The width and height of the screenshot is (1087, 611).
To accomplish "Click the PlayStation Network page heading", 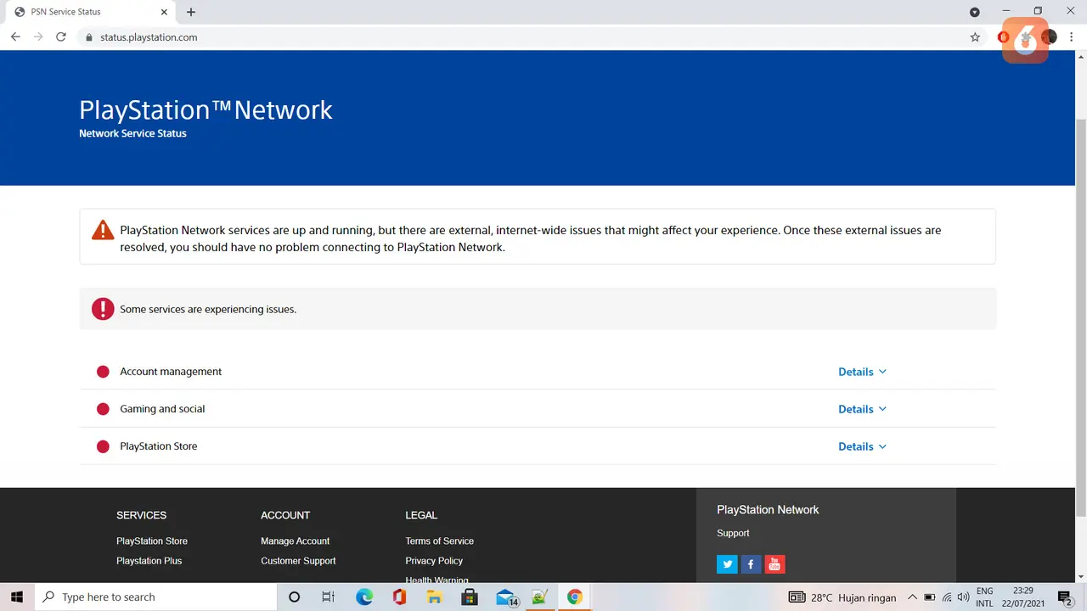I will [206, 109].
